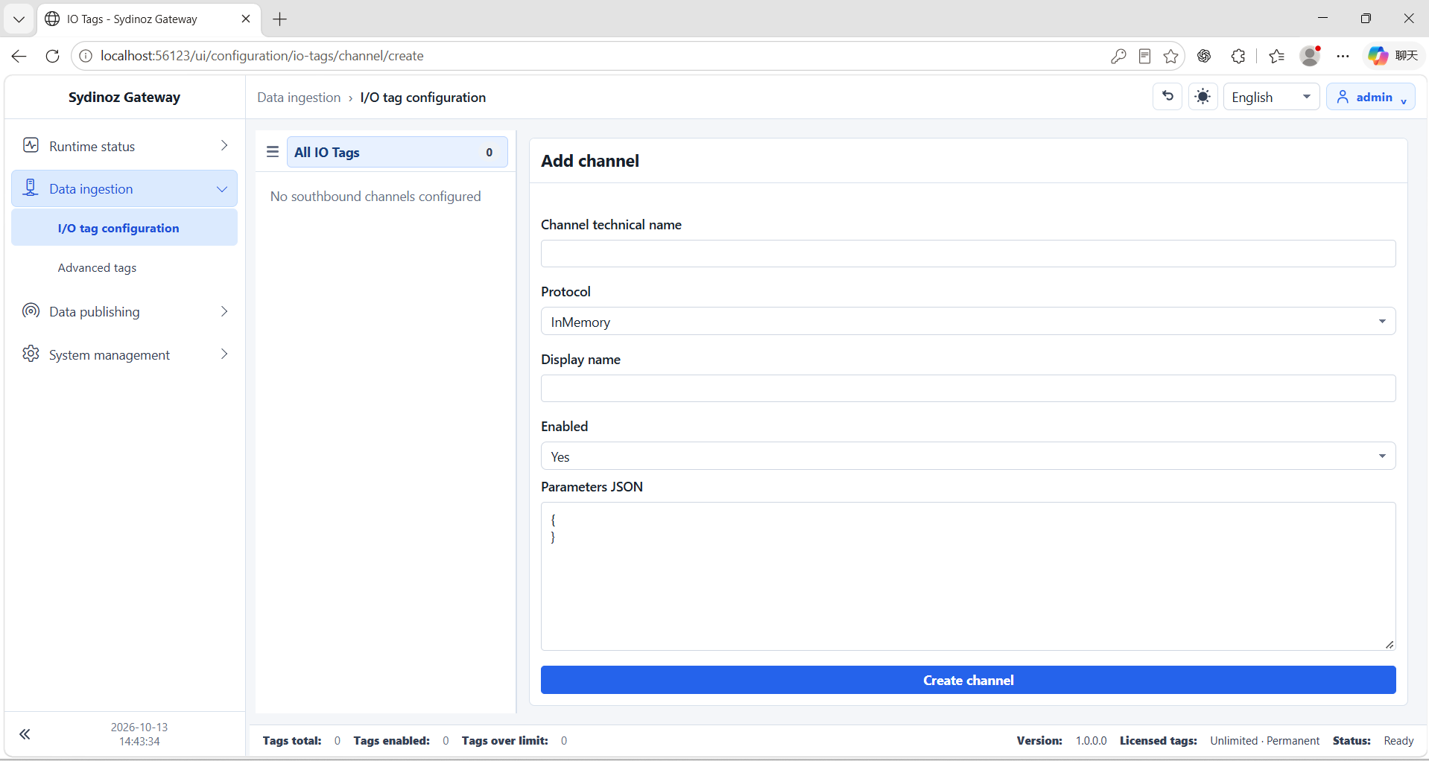Open the Protocol InMemory dropdown
The width and height of the screenshot is (1429, 761).
(968, 322)
